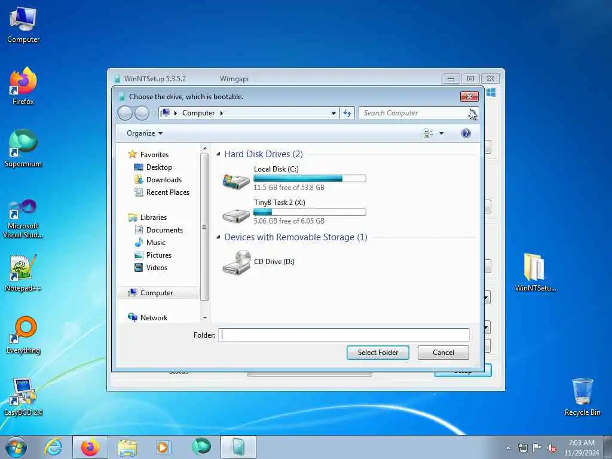Click the navigation pane scrollbar up arrow
Screen dimensions: 612x459
(x=205, y=149)
